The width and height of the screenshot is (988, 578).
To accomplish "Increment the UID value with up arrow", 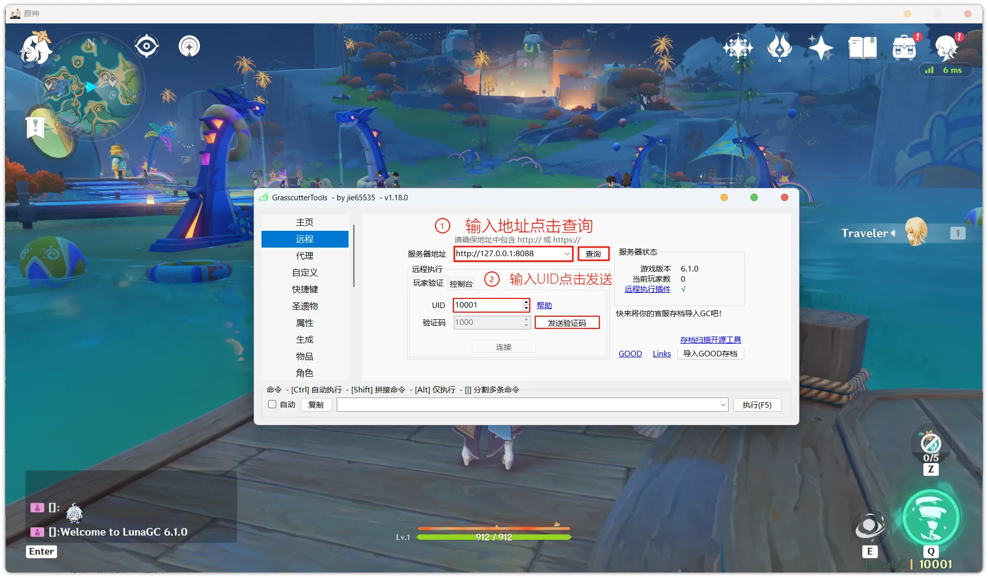I will pyautogui.click(x=526, y=302).
